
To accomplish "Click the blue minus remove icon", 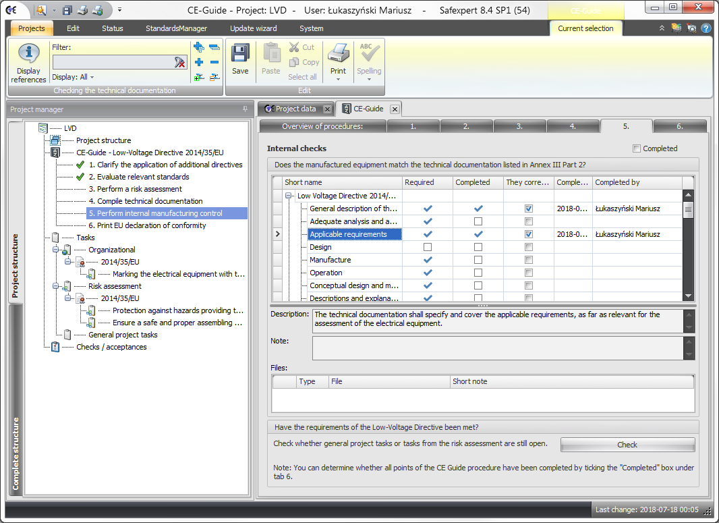I will 214,62.
